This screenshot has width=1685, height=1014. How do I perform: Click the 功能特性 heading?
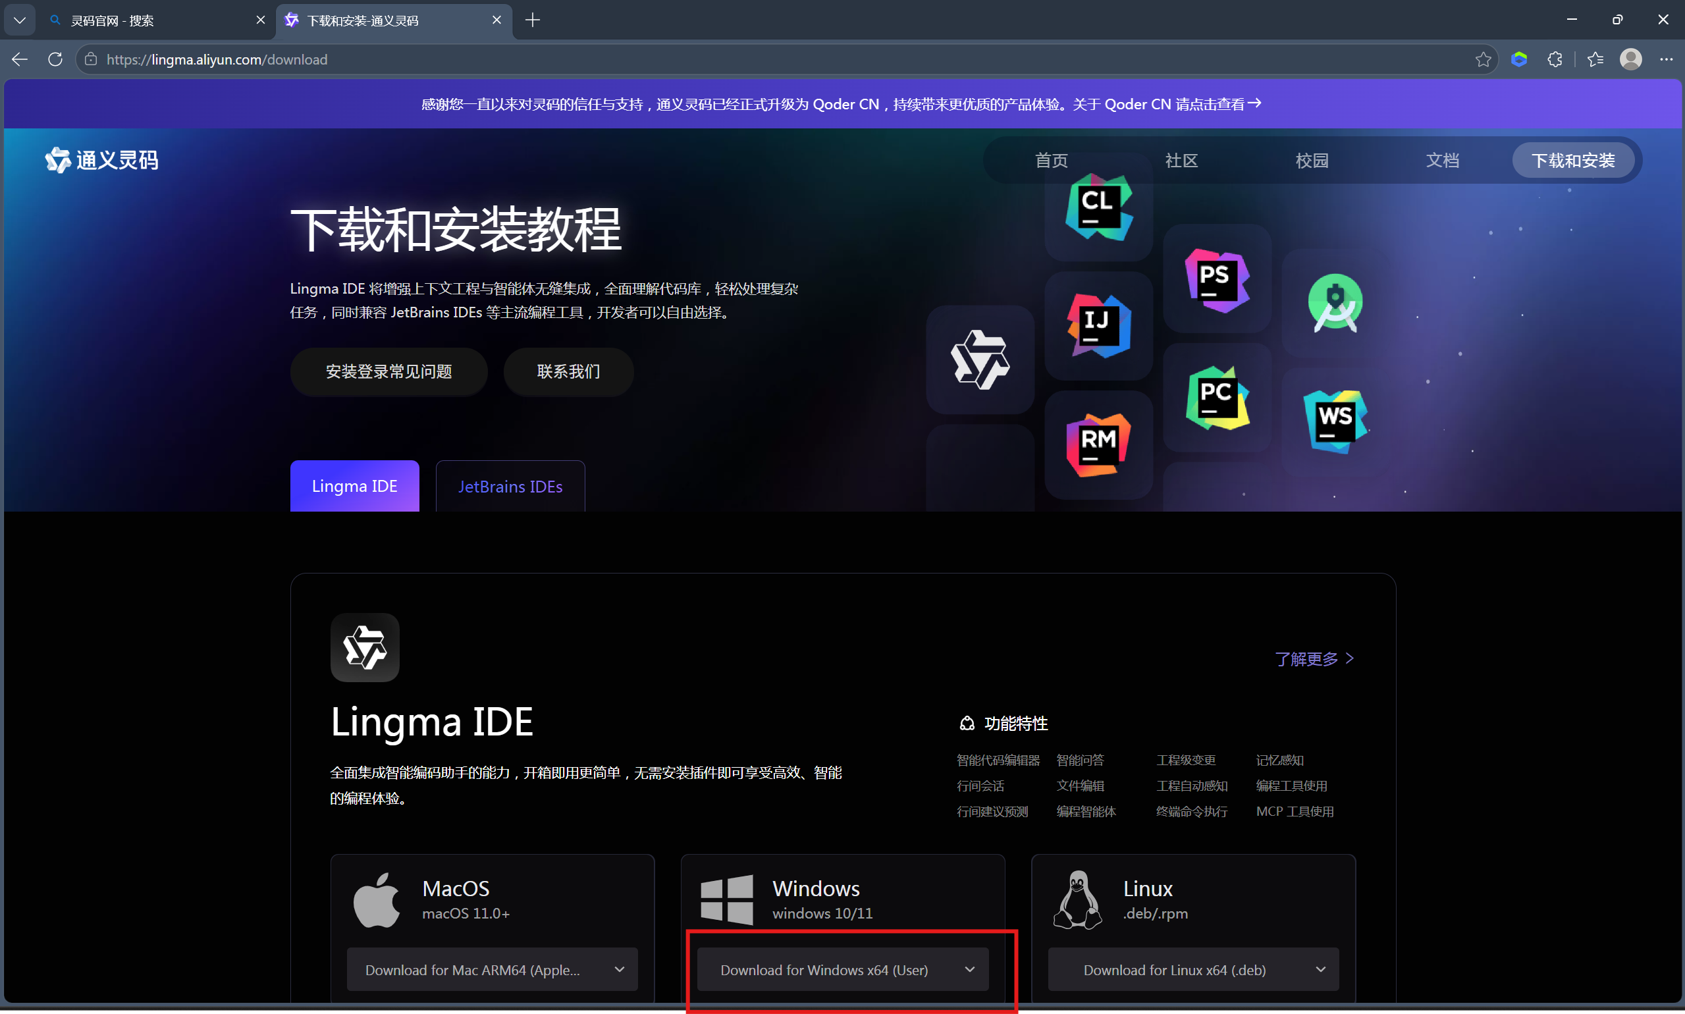tap(1015, 724)
